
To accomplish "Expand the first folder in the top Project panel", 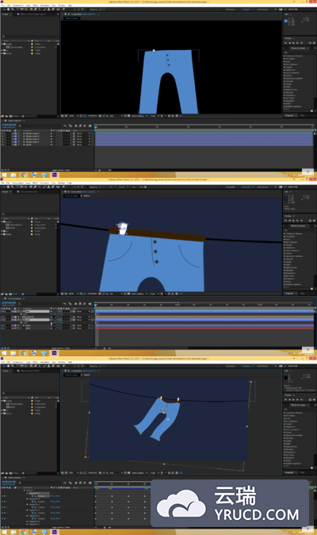I will (x=2, y=44).
